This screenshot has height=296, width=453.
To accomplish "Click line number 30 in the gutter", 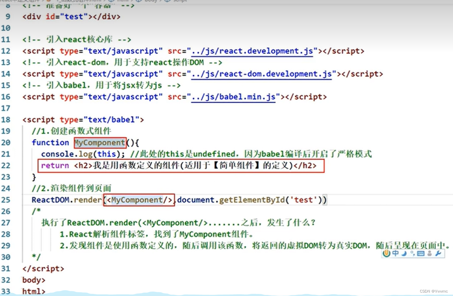I will click(x=6, y=257).
